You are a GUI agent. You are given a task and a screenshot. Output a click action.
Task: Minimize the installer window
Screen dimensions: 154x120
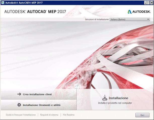coord(145,3)
